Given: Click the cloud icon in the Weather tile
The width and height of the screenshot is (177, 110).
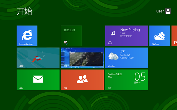Looking at the screenshot, I should click(x=113, y=56).
